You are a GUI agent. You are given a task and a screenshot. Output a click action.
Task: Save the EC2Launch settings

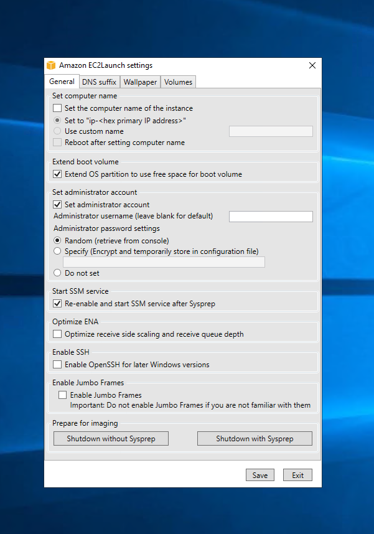[x=260, y=475]
